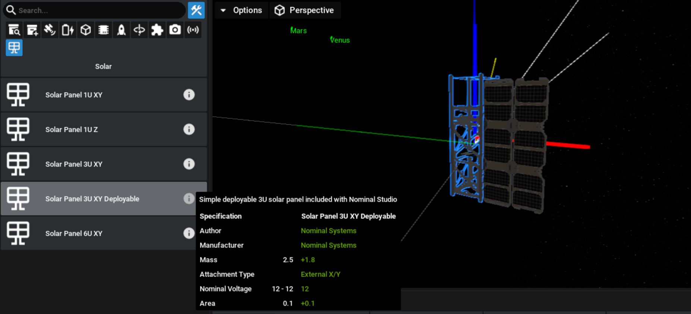691x314 pixels.
Task: Show info for Solar Panel 1U XY
Action: point(189,95)
